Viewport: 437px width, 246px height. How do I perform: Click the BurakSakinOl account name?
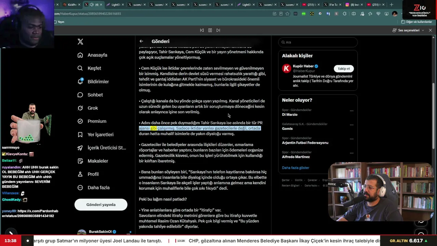coord(100,232)
